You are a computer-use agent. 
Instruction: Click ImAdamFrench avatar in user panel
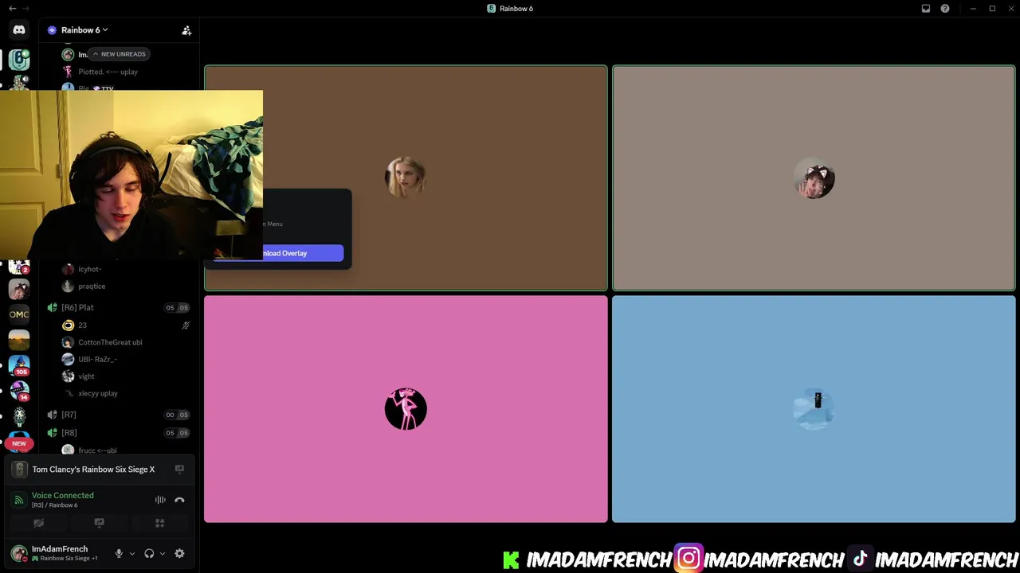19,553
